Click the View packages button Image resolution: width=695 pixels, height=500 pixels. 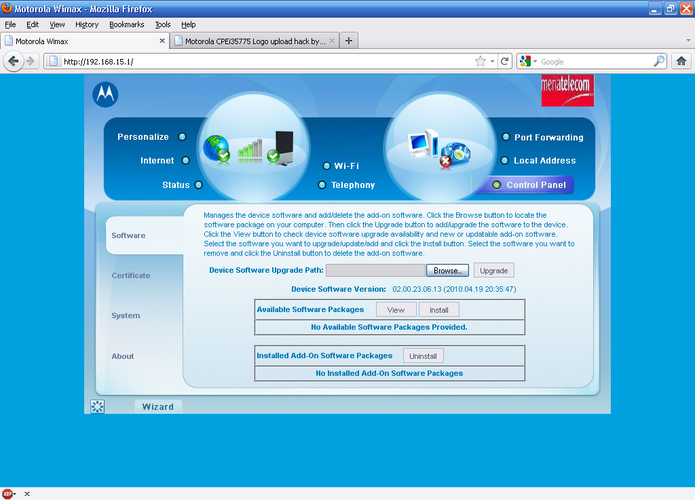(x=396, y=309)
